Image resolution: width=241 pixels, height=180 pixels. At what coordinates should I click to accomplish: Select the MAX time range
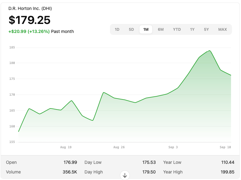[223, 30]
